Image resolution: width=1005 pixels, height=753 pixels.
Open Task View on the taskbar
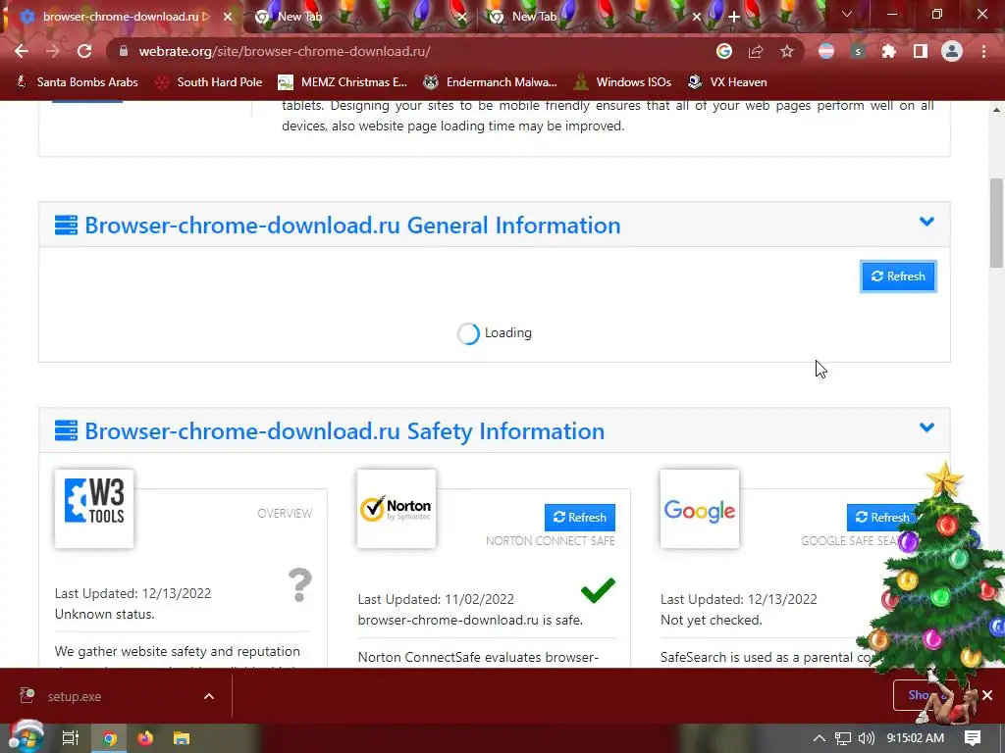pos(71,738)
